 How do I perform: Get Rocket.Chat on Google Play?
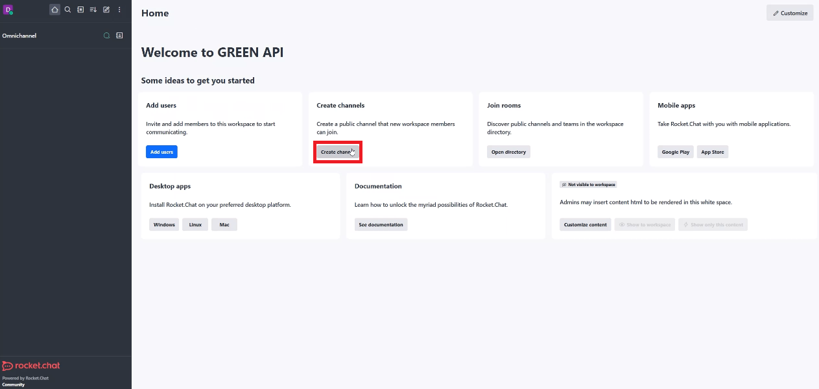point(675,151)
